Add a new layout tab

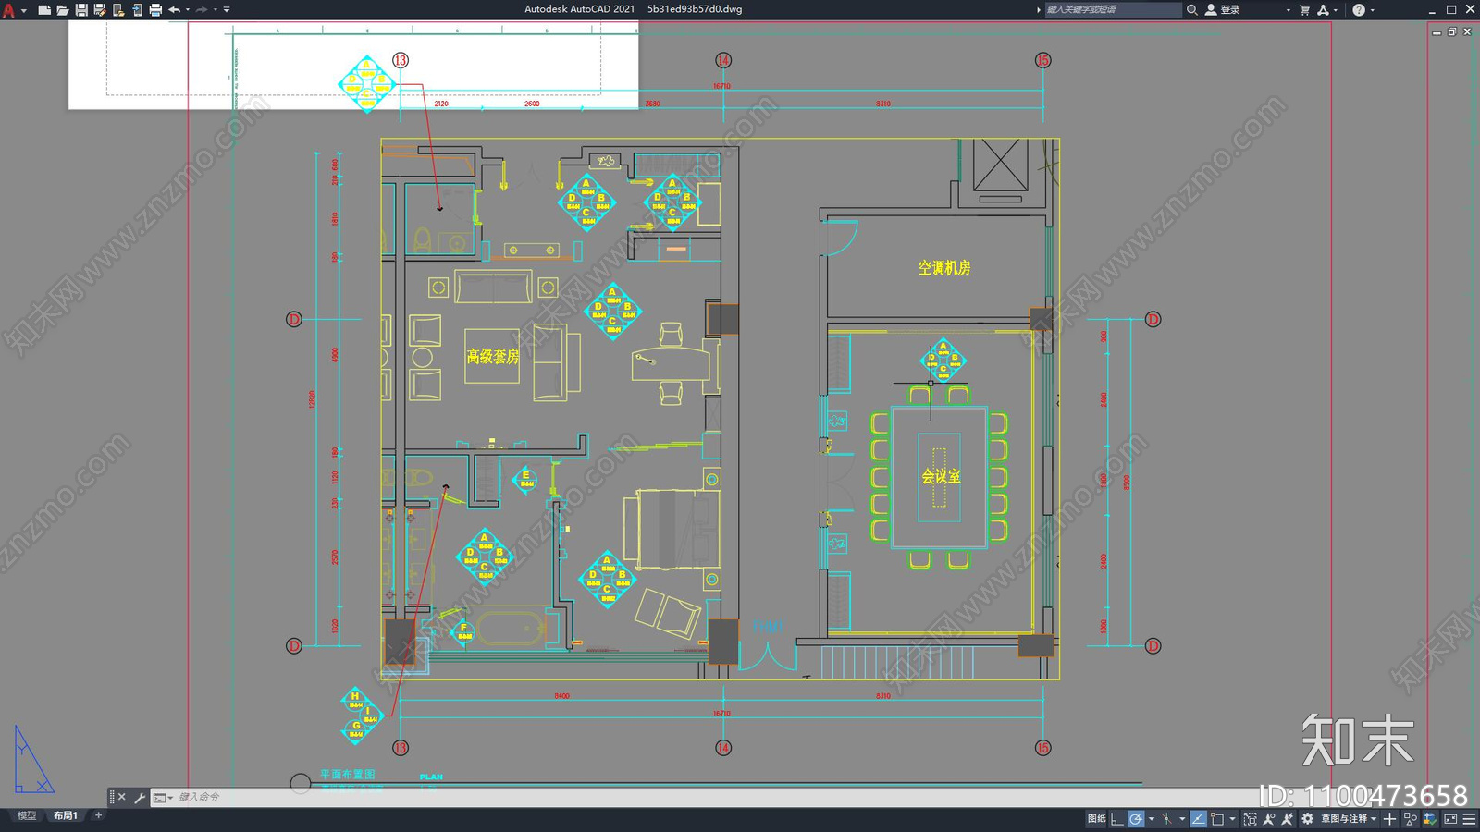coord(98,815)
